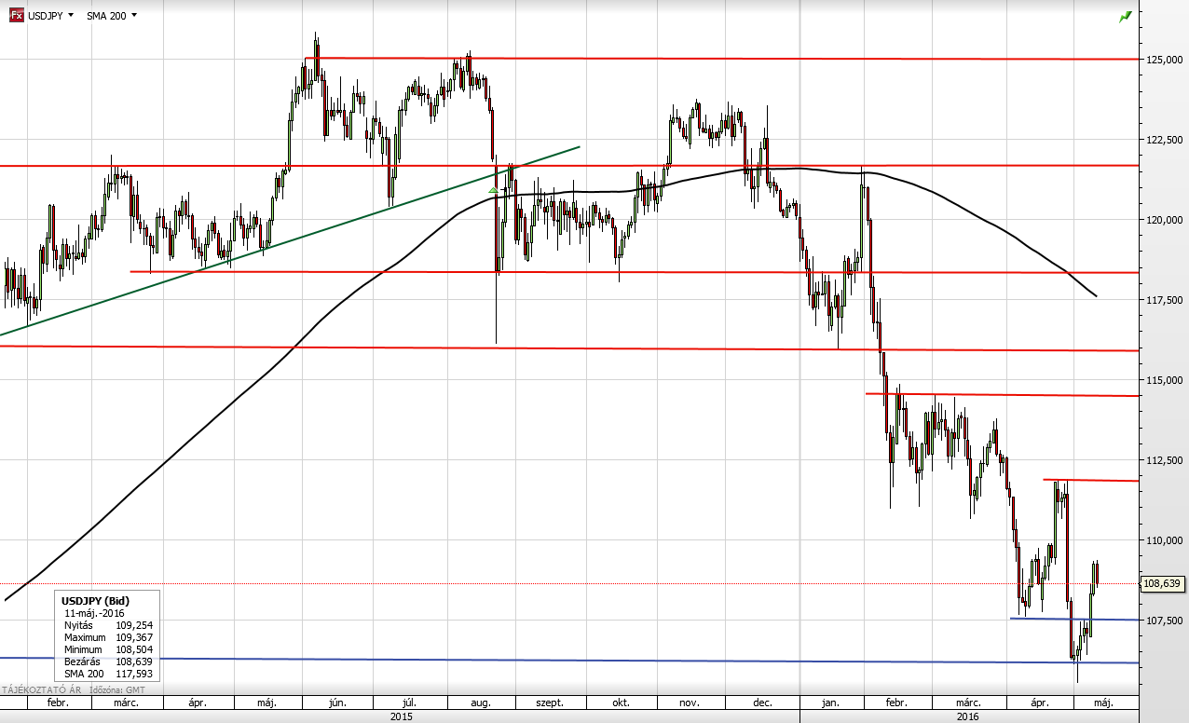Click the 107,500 price axis label
The width and height of the screenshot is (1189, 723).
click(1165, 621)
